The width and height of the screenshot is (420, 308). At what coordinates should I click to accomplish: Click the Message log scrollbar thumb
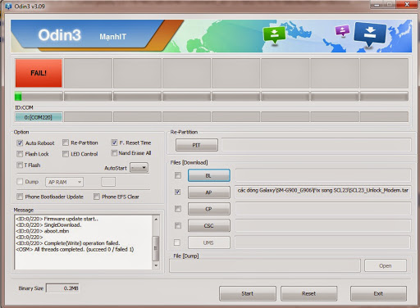click(156, 248)
